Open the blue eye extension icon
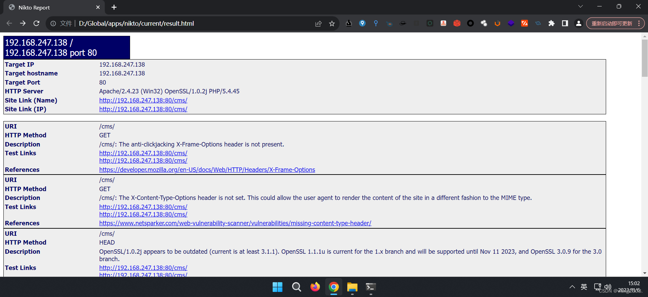Image resolution: width=648 pixels, height=297 pixels. point(538,23)
